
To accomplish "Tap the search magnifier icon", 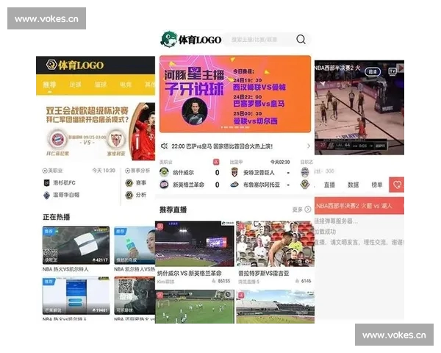I will (301, 40).
